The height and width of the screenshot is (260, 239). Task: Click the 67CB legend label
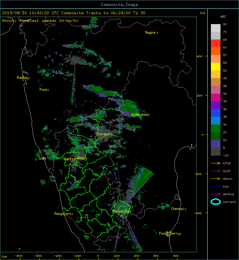pyautogui.click(x=227, y=163)
